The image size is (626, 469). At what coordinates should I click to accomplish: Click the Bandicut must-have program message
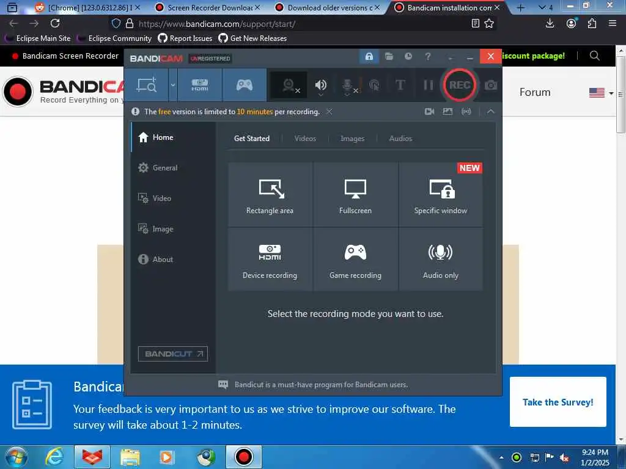321,385
